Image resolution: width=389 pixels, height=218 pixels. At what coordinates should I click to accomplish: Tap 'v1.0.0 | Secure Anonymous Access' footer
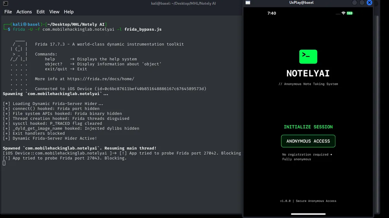click(x=308, y=201)
